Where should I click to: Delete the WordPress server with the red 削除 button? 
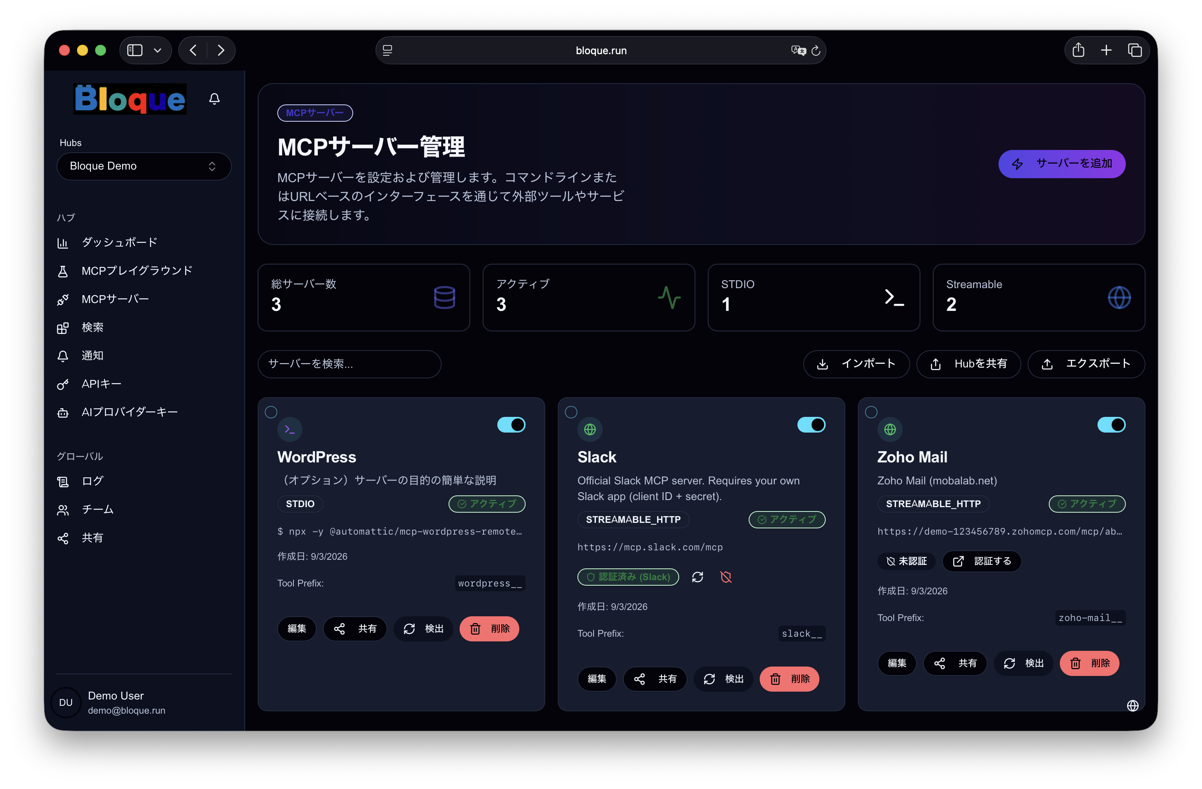(489, 628)
